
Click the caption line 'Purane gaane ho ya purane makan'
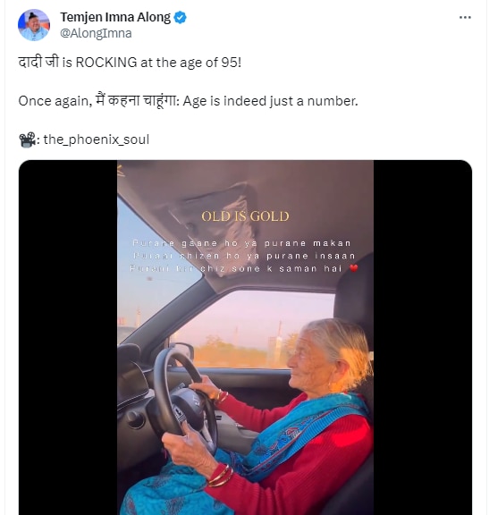pos(241,243)
